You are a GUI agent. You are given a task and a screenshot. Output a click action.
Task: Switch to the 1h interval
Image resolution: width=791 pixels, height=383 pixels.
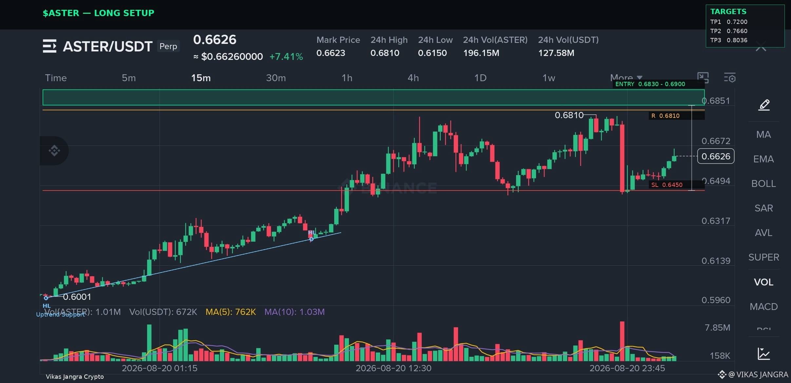[347, 78]
